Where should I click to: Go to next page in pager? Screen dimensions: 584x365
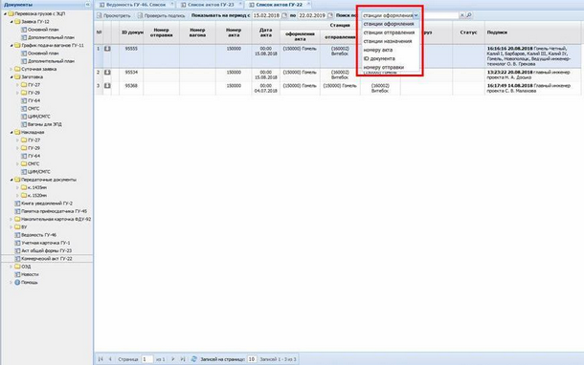(x=173, y=359)
